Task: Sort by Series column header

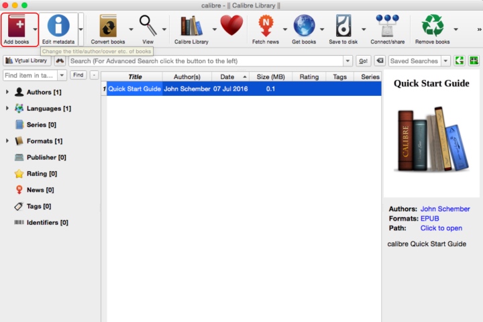Action: coord(368,76)
